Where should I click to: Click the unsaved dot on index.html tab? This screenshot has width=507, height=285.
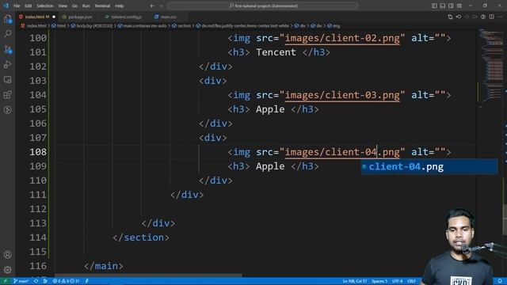(54, 17)
